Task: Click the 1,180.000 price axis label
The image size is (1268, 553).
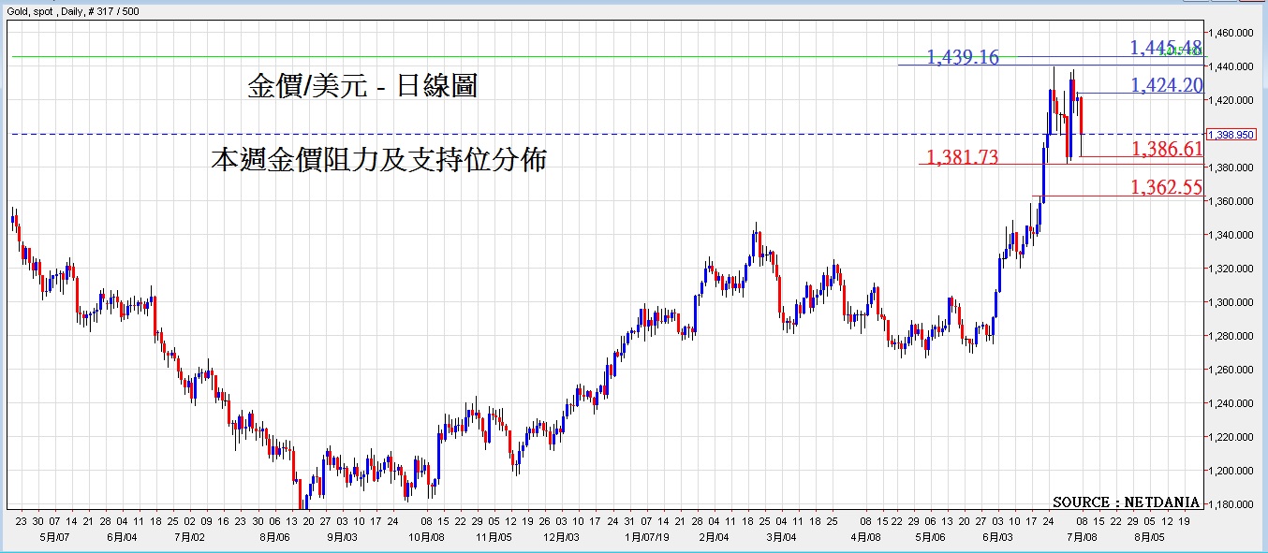Action: tap(1231, 504)
